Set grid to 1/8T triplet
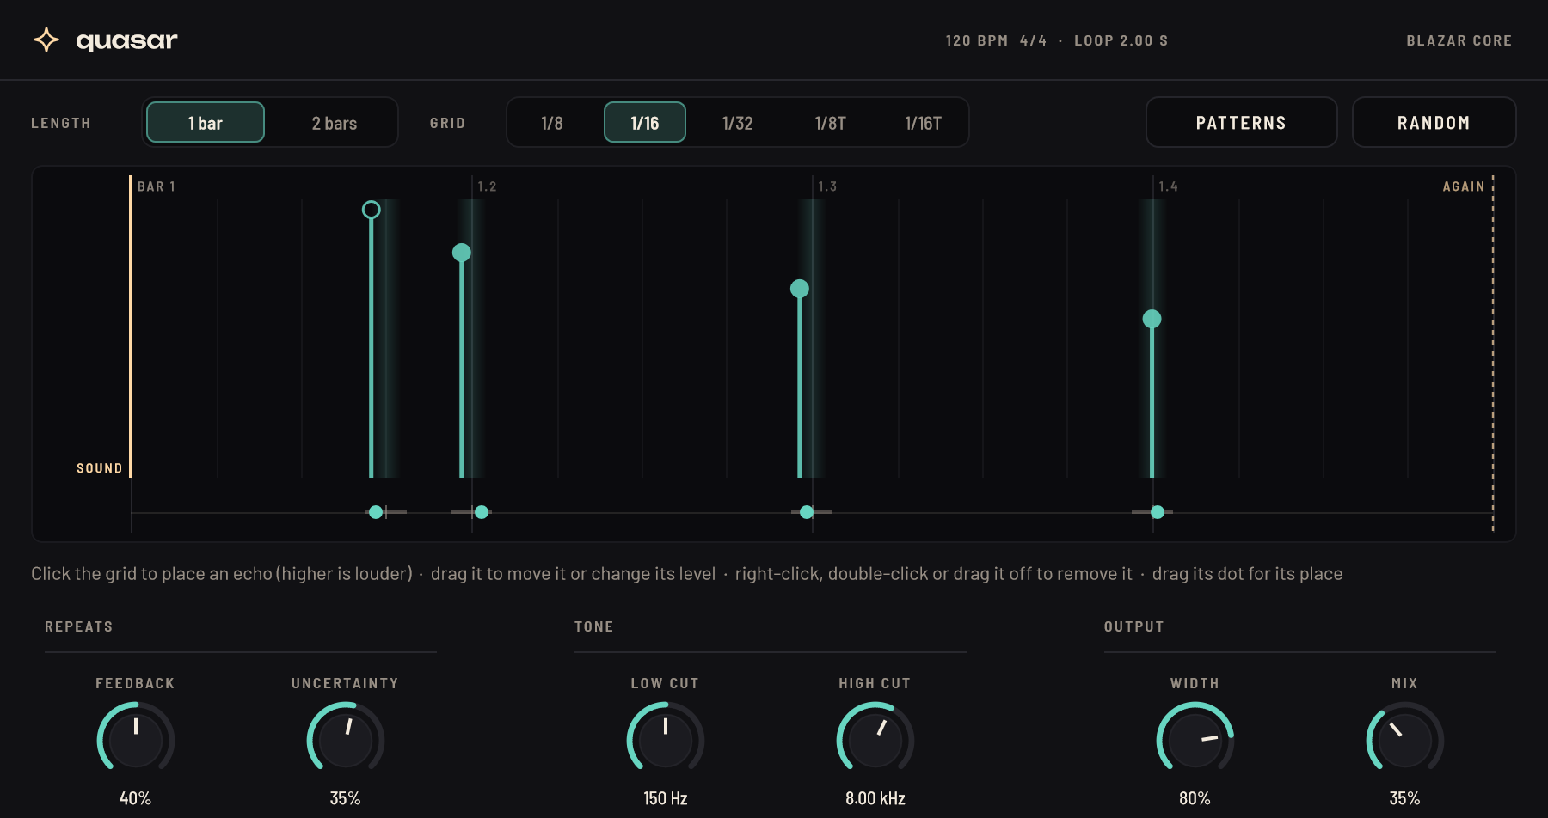The image size is (1548, 818). point(831,122)
